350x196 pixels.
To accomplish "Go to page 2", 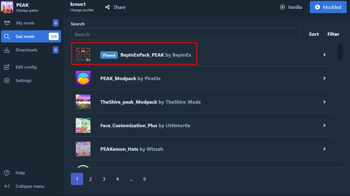I will click(x=90, y=179).
